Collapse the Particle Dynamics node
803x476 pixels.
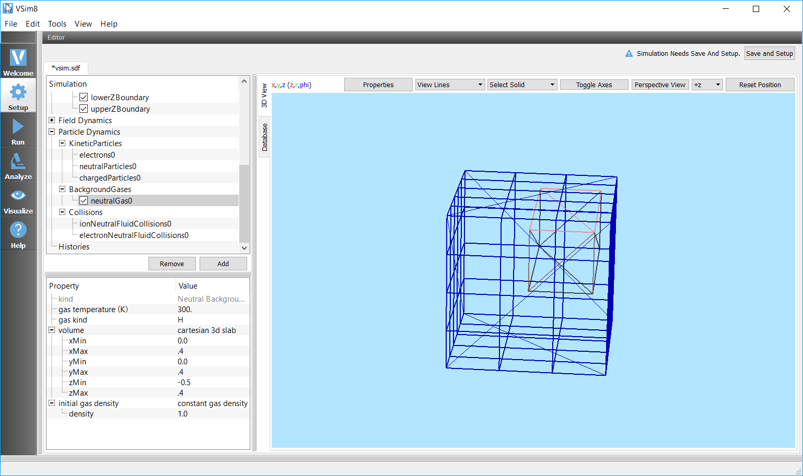(x=52, y=132)
